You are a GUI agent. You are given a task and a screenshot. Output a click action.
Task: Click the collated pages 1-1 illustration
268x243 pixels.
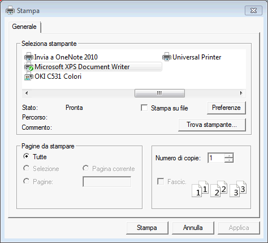click(x=200, y=189)
